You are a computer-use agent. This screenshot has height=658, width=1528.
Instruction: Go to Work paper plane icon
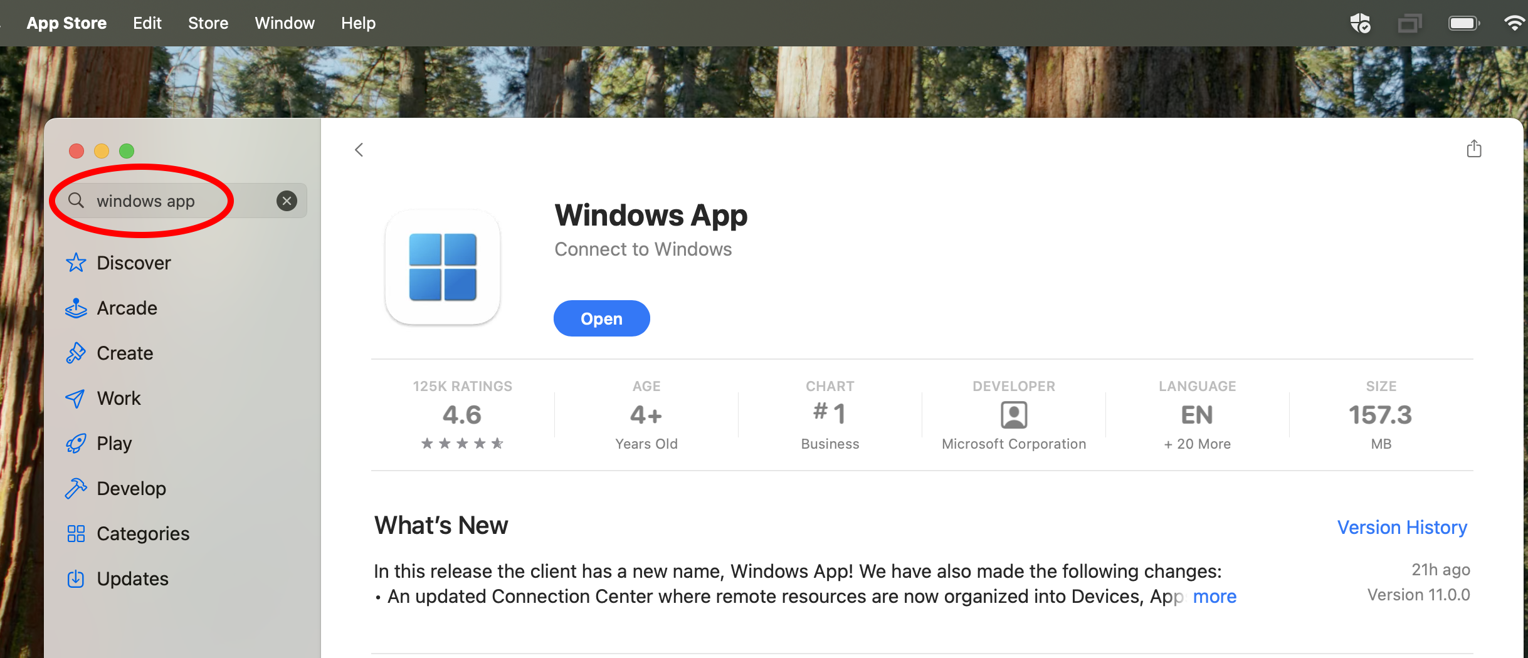click(x=76, y=399)
